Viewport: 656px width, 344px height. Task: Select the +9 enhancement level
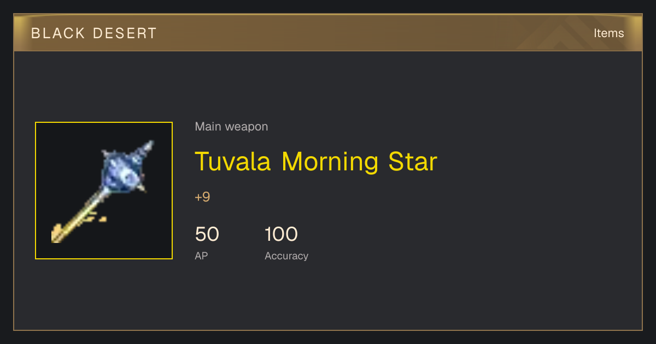point(202,197)
